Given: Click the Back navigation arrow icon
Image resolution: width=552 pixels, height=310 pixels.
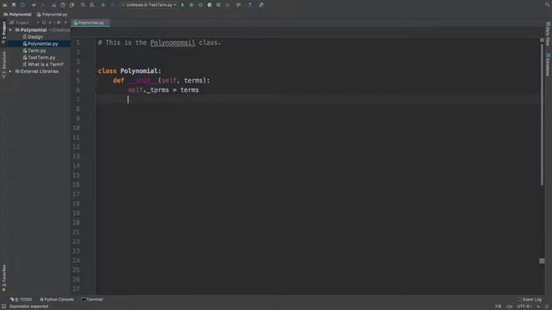Looking at the screenshot, I should point(103,5).
